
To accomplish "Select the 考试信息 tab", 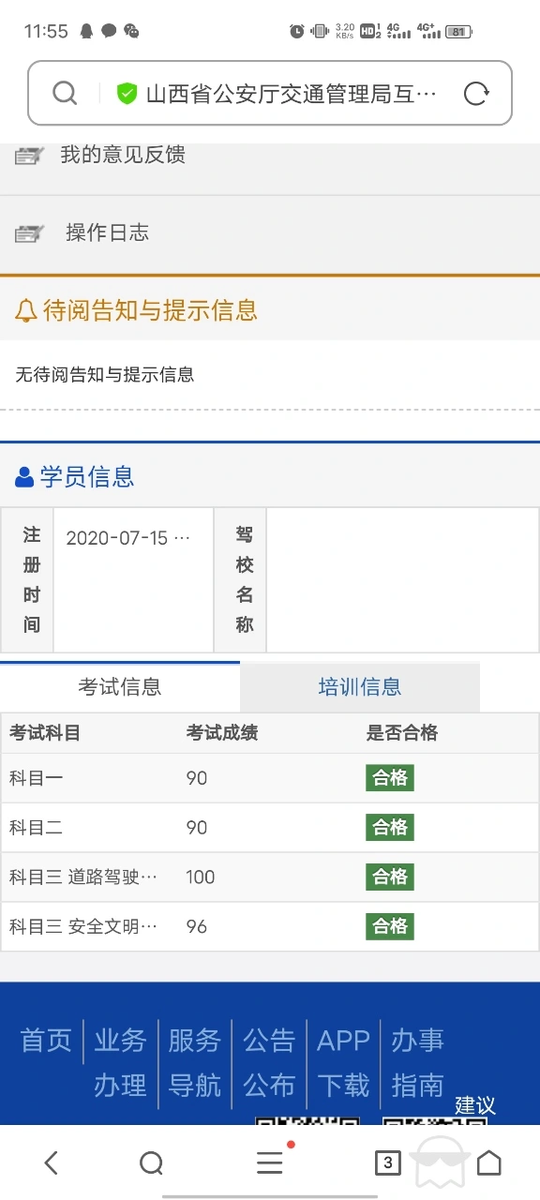I will point(120,687).
